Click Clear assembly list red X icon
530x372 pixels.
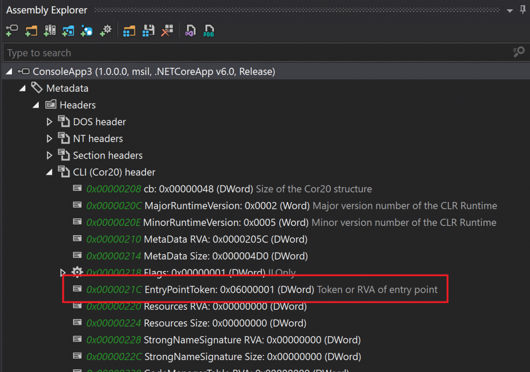coord(167,31)
